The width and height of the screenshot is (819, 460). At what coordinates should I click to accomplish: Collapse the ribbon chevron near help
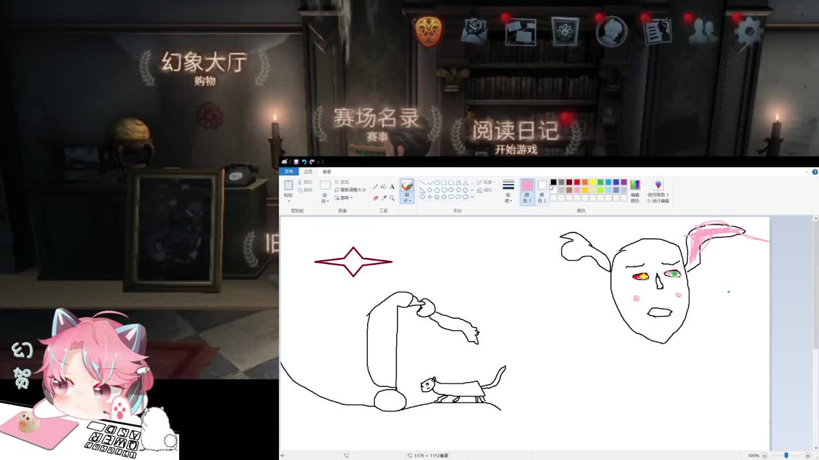tap(806, 171)
